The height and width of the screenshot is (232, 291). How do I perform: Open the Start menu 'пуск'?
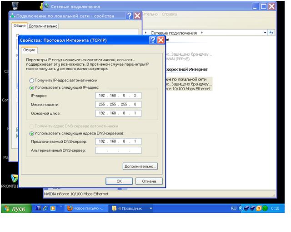[16, 208]
